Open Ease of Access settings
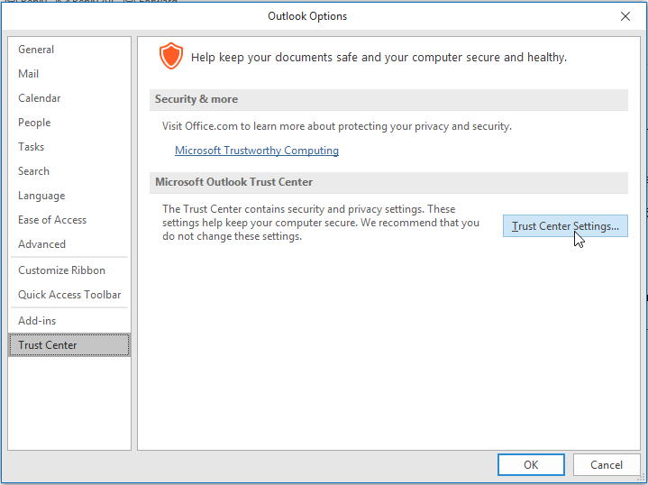The width and height of the screenshot is (648, 485). pyautogui.click(x=52, y=220)
